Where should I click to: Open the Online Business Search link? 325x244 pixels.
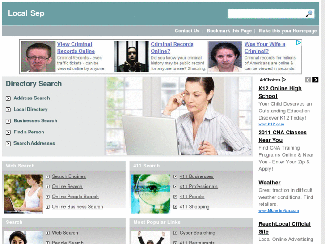coord(77,207)
